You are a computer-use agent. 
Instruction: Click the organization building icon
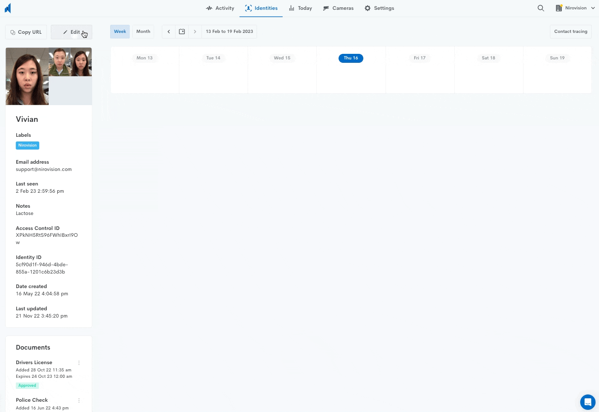coord(559,8)
